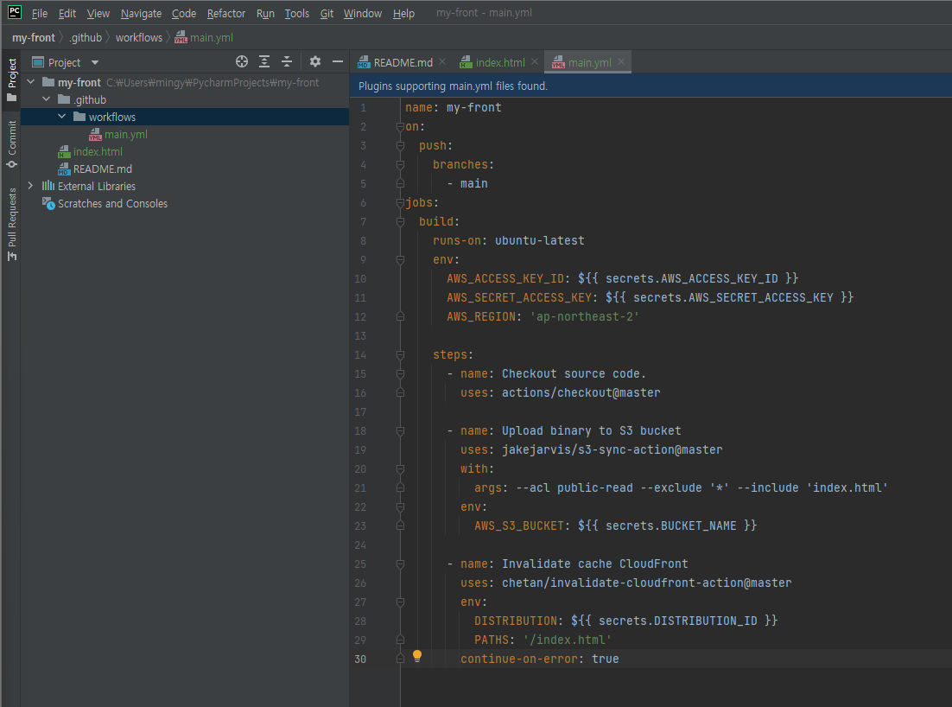Click the fold marker on line 2 'on:'
This screenshot has height=707, width=952.
(x=400, y=126)
